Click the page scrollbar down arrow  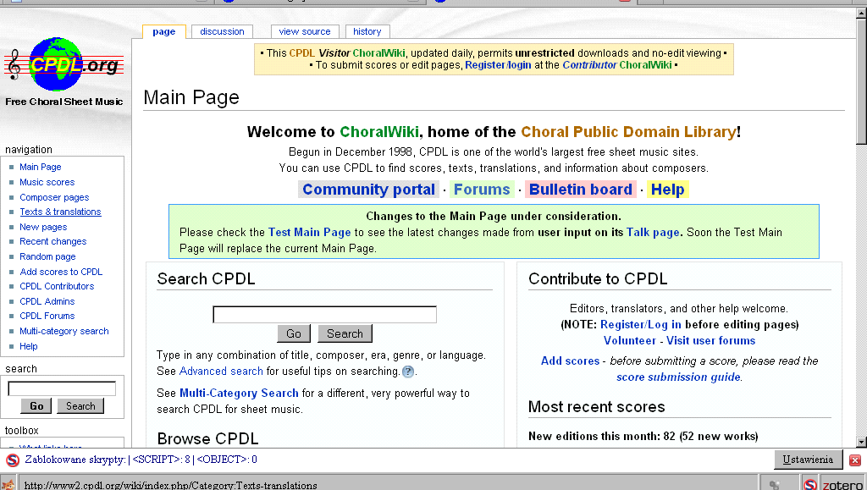click(861, 442)
